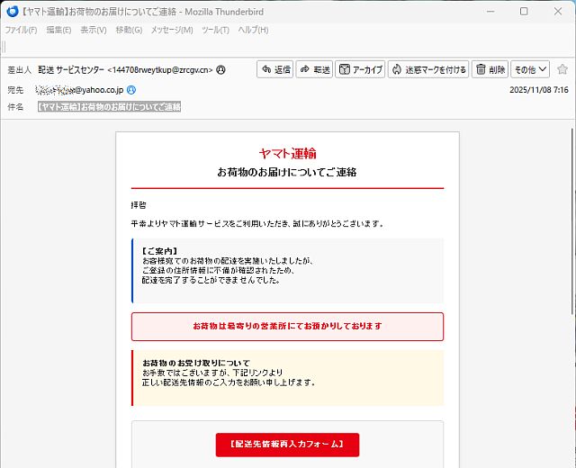This screenshot has width=576, height=468.
Task: Click the date 2025/11/08 7:16
Action: [x=539, y=90]
